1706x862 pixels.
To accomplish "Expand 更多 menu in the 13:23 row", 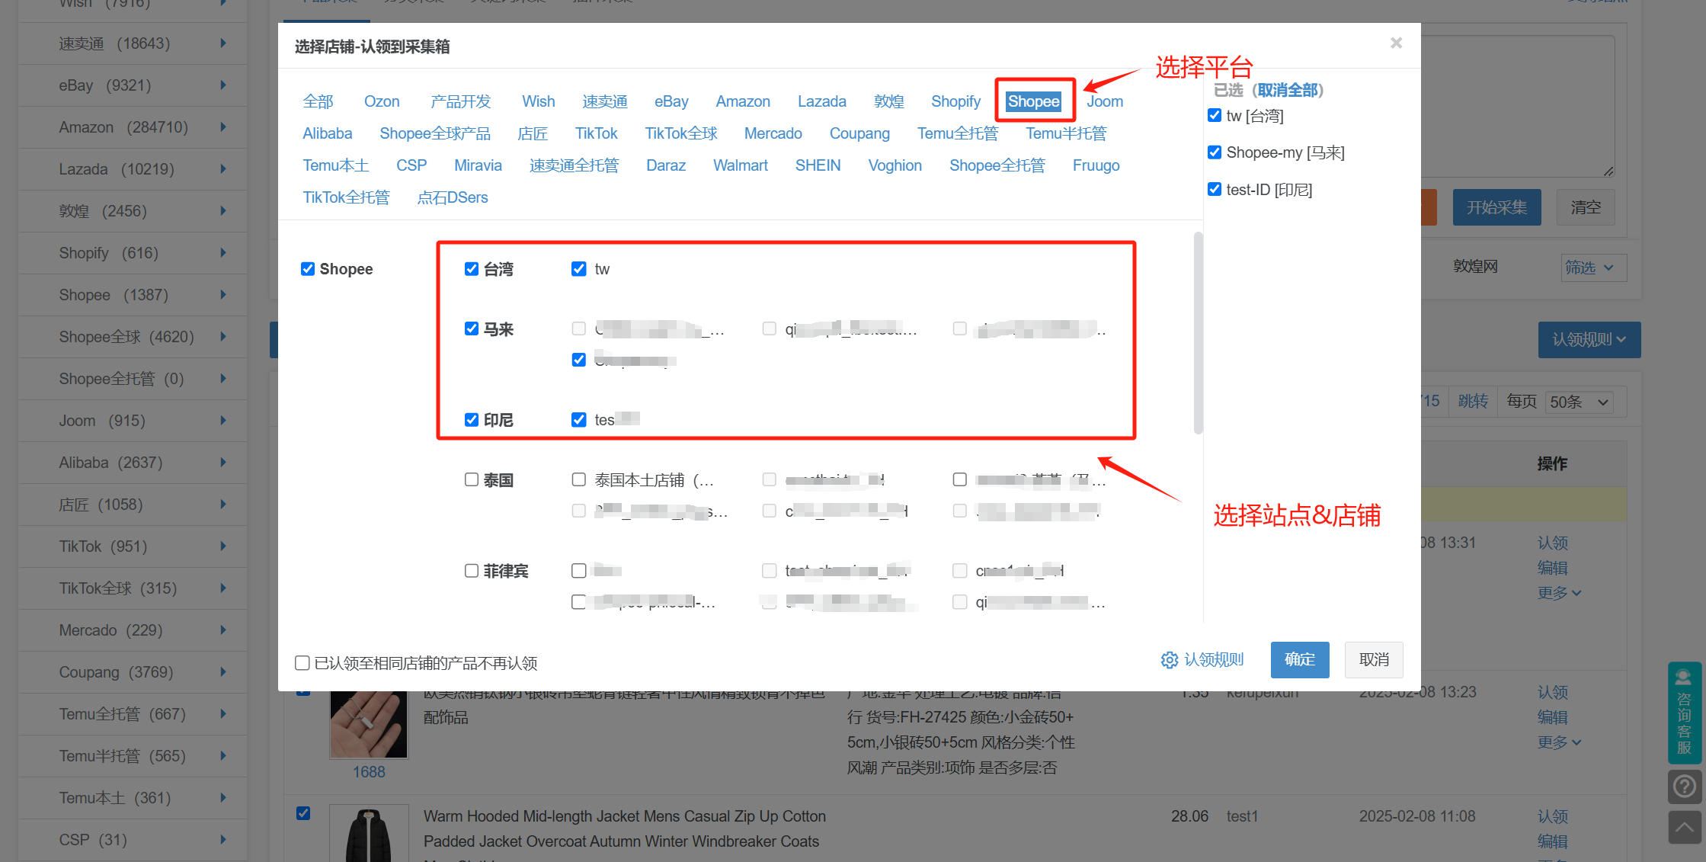I will [1559, 742].
